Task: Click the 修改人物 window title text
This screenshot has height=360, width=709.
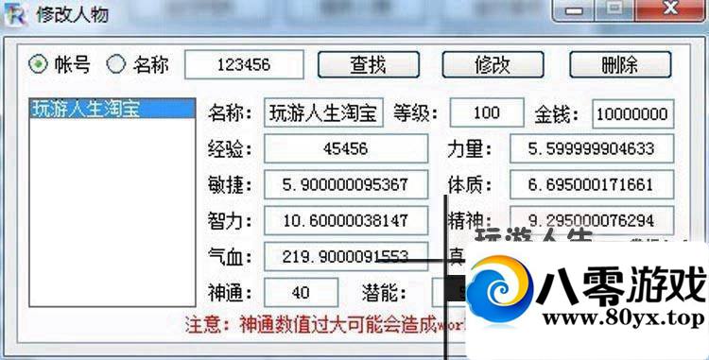Action: tap(73, 14)
